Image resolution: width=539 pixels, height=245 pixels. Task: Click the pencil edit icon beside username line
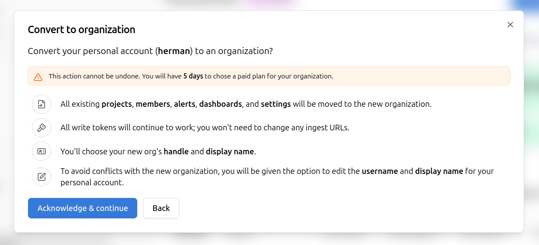click(x=42, y=177)
